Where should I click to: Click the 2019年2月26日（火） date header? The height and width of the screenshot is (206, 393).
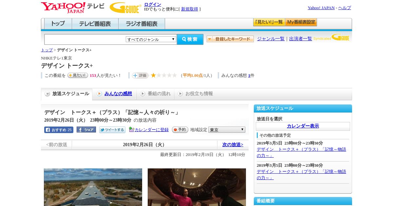click(x=144, y=145)
